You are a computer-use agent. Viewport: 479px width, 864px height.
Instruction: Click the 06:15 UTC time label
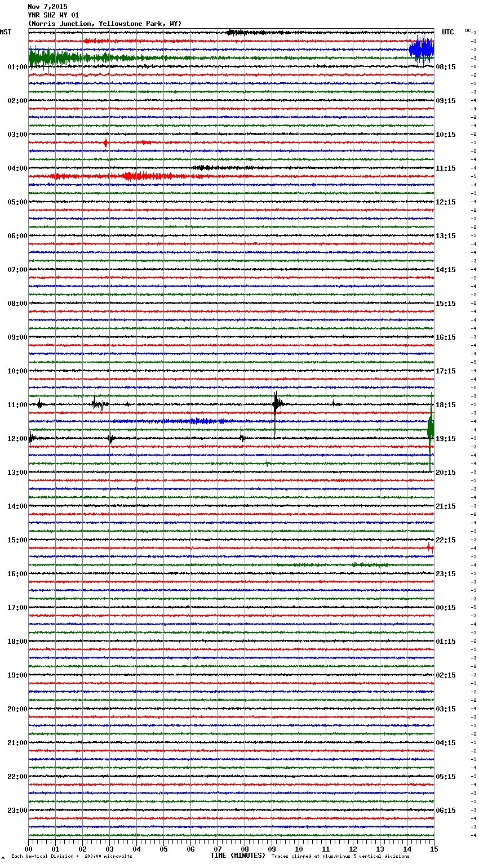(446, 810)
